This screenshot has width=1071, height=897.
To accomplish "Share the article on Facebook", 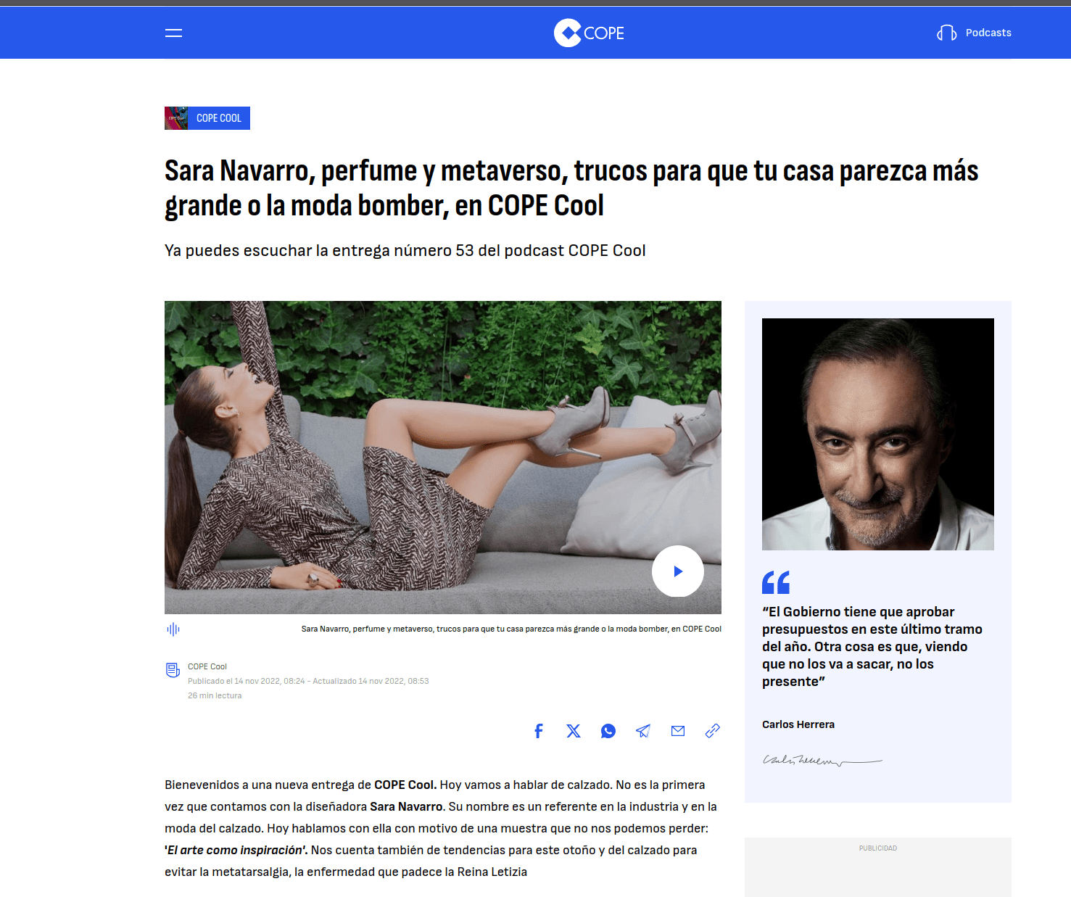I will click(x=539, y=731).
